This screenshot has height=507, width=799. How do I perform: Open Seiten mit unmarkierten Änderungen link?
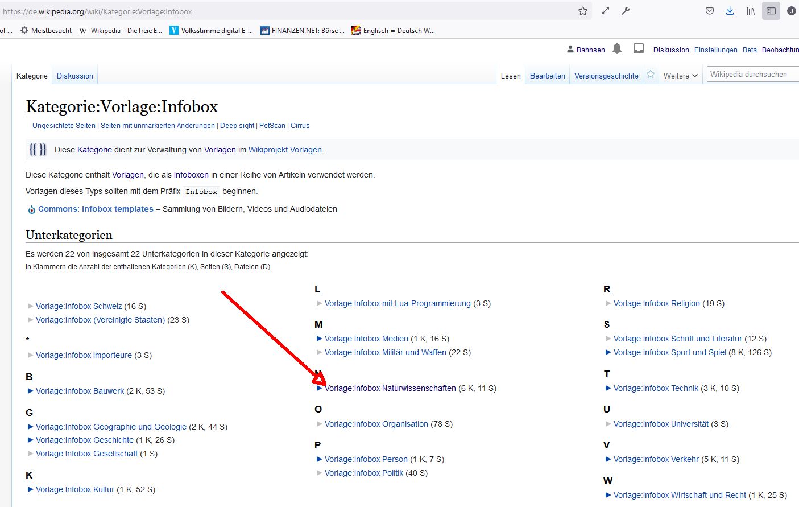(x=158, y=126)
